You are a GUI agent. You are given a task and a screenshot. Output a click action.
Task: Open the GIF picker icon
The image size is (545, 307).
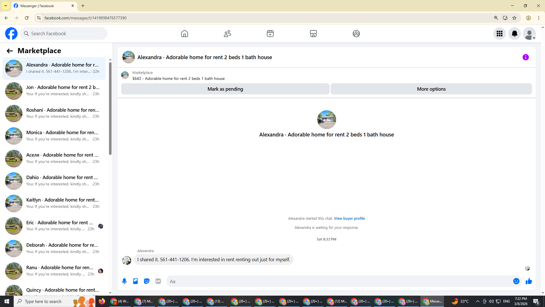coord(158,281)
